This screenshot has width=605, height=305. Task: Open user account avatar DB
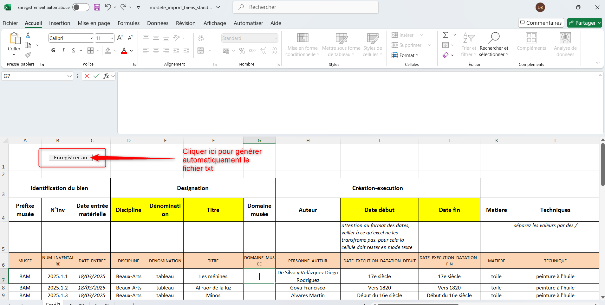tap(540, 7)
